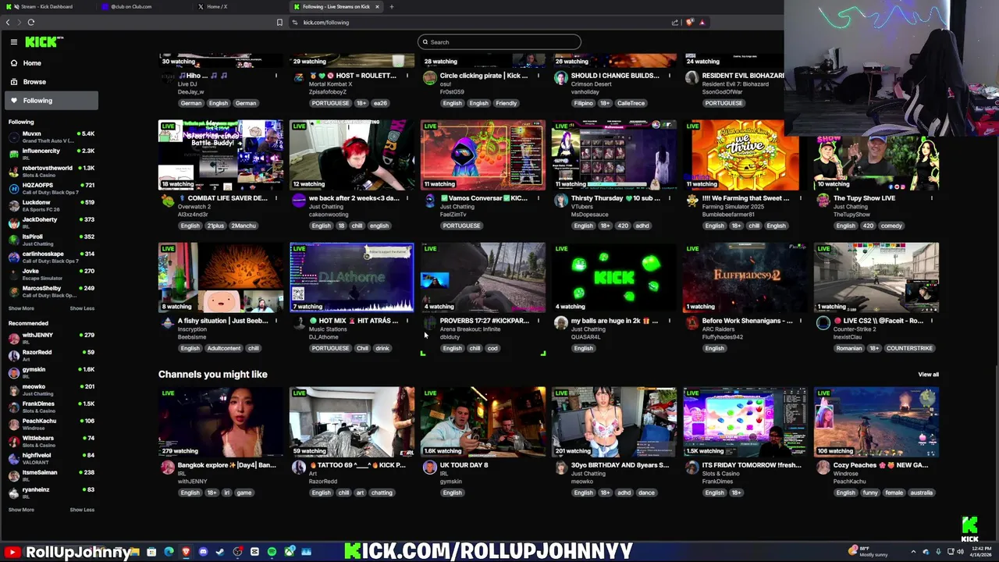Open options for COMBAT LIFE SAVER stream
999x562 pixels.
[276, 198]
